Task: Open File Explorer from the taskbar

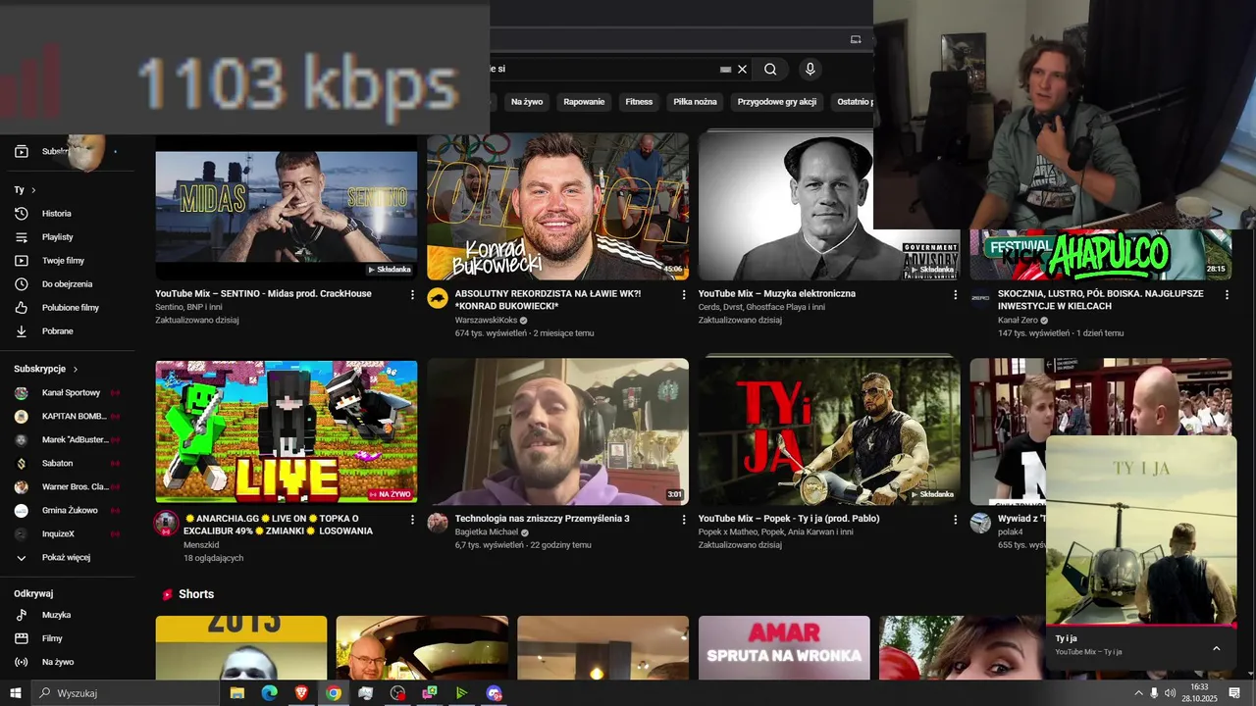Action: click(236, 693)
